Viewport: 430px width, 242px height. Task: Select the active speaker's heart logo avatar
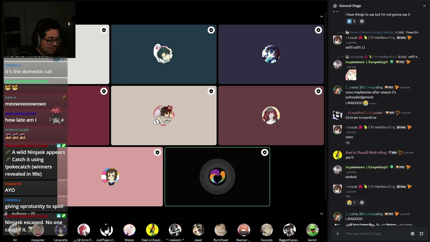pyautogui.click(x=217, y=176)
